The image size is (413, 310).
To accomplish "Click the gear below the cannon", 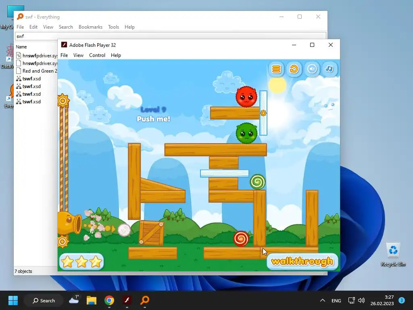I will [x=63, y=241].
